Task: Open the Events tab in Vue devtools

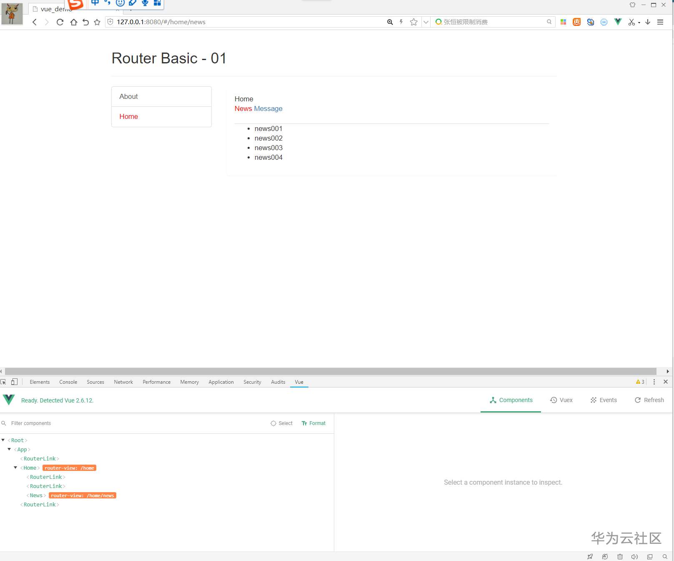Action: (x=603, y=400)
